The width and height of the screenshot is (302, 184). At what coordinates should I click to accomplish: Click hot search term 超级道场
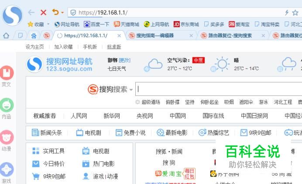click(x=151, y=102)
